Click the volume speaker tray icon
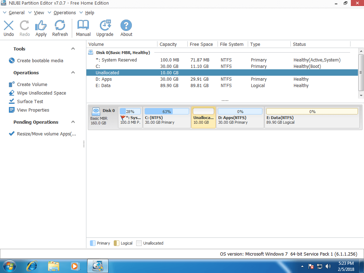Viewport: 364px width, 273px height. (x=328, y=266)
